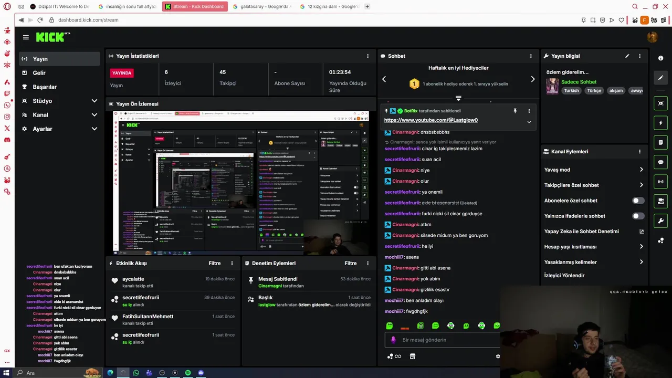Click the stream preview thumbnail
The height and width of the screenshot is (378, 672).
pyautogui.click(x=241, y=183)
